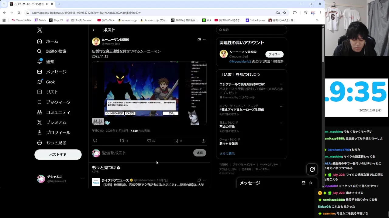Viewport: 389px width, 218px height.
Task: Open リスト lists page
Action: click(x=48, y=92)
